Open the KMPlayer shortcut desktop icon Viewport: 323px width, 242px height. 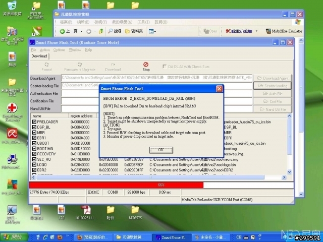(12, 210)
